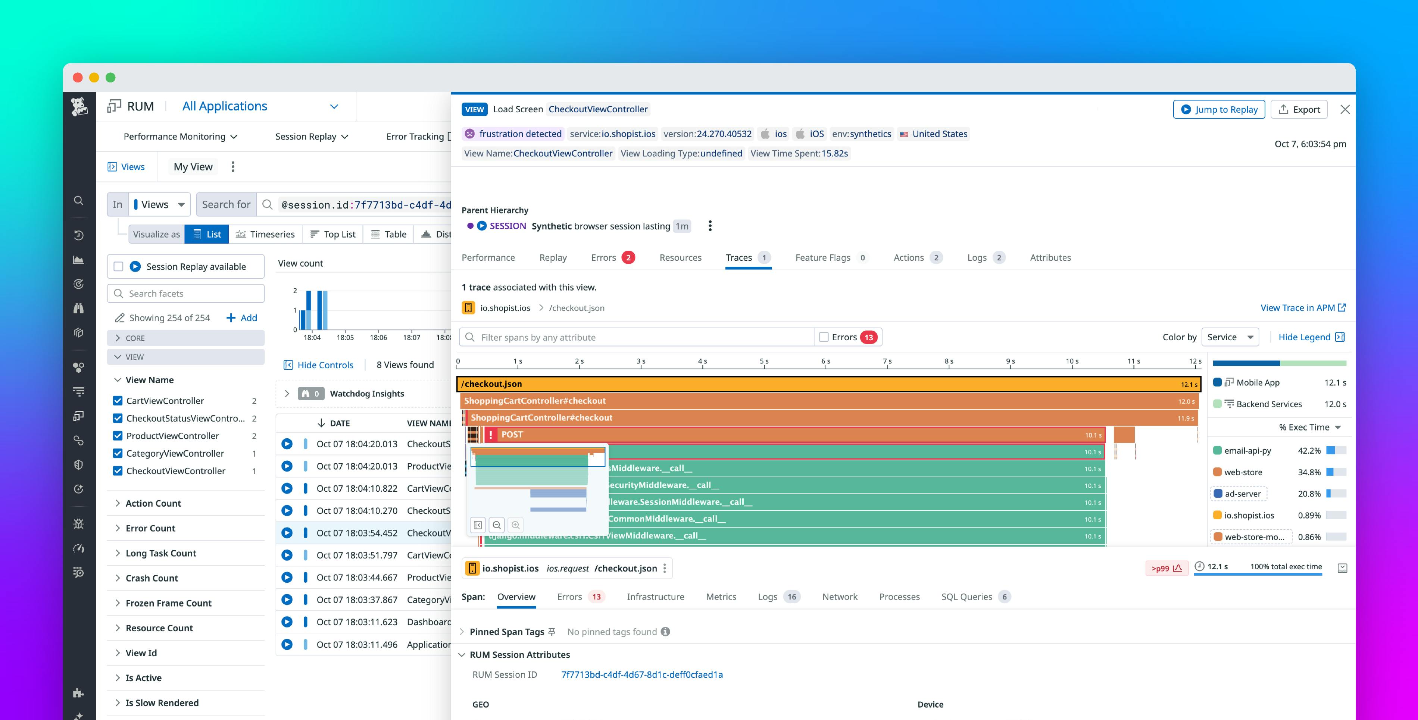
Task: Select the binoculars Synthetic Monitoring sidebar icon
Action: click(79, 308)
